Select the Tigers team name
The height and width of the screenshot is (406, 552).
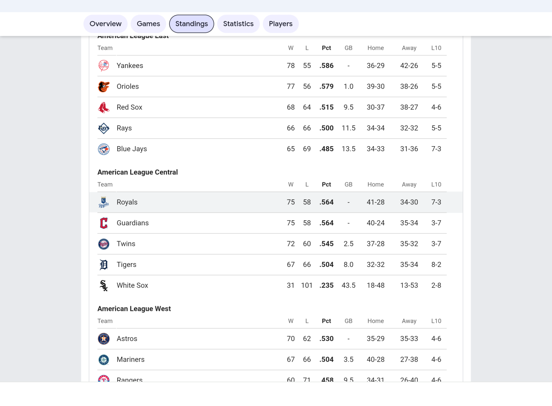[126, 265]
